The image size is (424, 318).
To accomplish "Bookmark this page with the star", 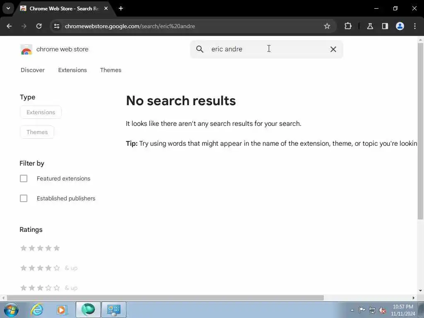I will (x=327, y=26).
